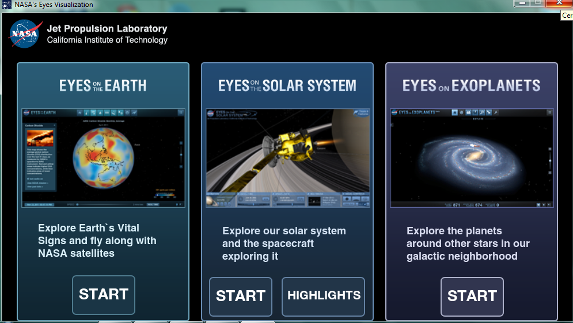Click the Jet Propulsion Laboratory title

tap(107, 29)
